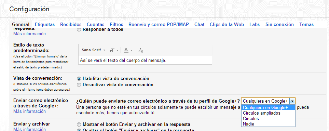Open Clips de la Web tab
Screen dimensions: 329x131
click(x=227, y=25)
